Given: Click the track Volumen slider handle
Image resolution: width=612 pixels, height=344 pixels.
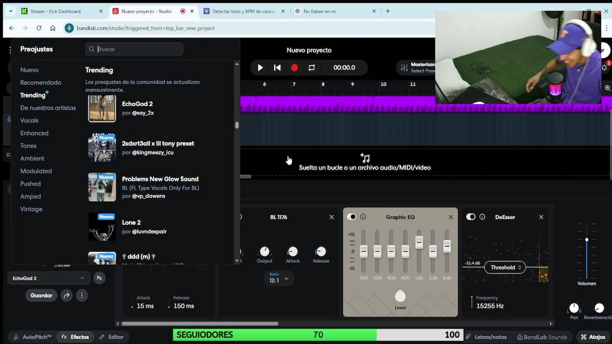Looking at the screenshot, I should (587, 239).
